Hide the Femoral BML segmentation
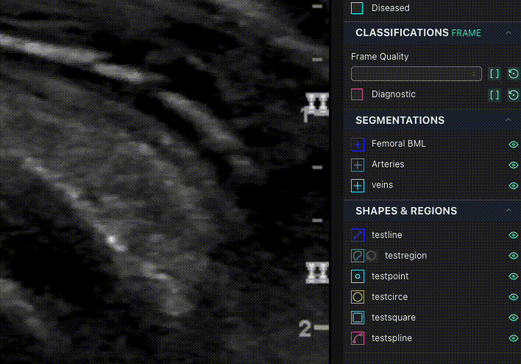Viewport: 521px width, 364px height. click(514, 144)
